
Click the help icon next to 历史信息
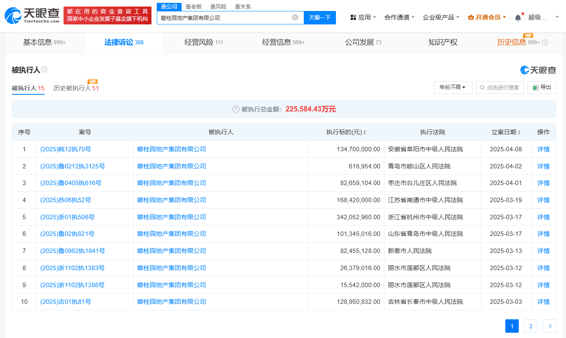[x=545, y=42]
